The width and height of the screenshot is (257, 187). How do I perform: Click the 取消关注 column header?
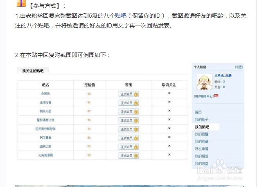tap(169, 85)
